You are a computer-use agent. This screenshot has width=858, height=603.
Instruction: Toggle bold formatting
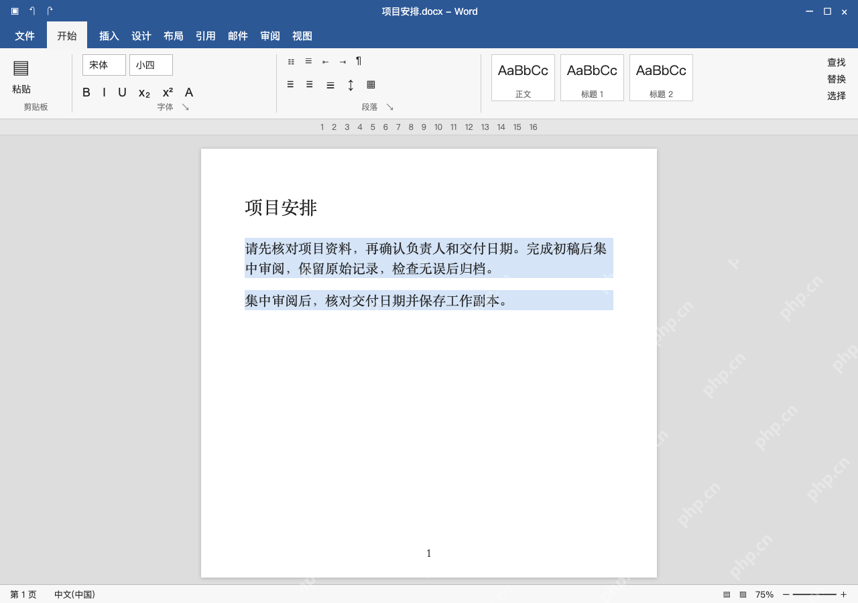tap(86, 92)
